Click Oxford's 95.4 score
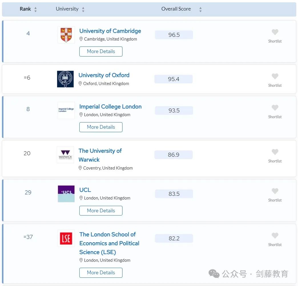The width and height of the screenshot is (298, 286). tap(174, 79)
